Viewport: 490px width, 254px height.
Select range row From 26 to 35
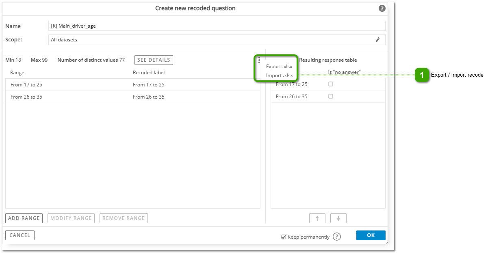click(133, 97)
